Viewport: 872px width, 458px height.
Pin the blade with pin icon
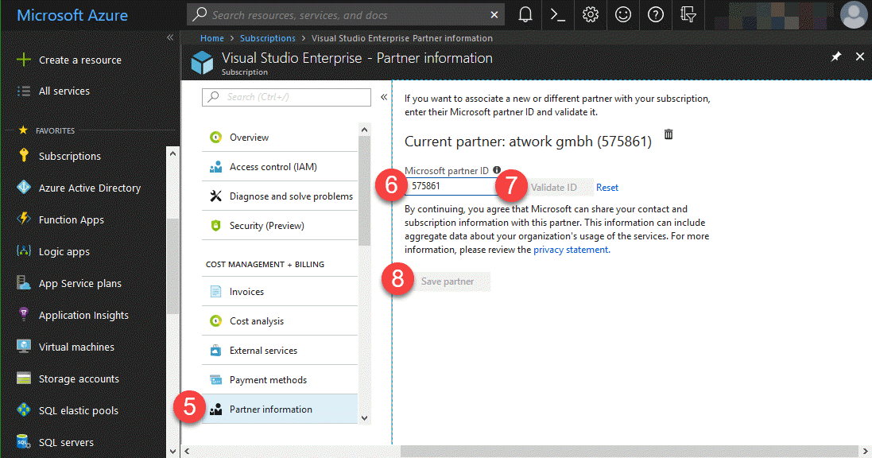click(x=835, y=57)
